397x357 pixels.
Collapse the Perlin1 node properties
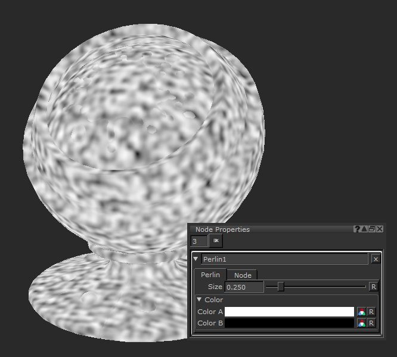(x=196, y=259)
